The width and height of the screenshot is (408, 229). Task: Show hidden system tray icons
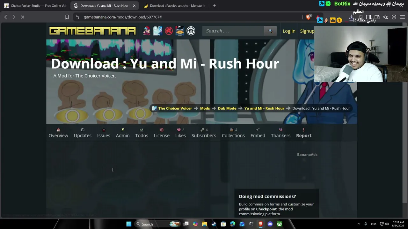click(x=359, y=224)
